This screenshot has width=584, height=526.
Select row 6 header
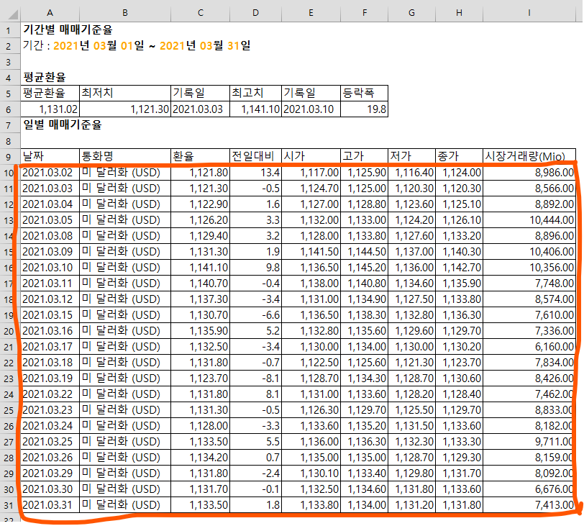click(9, 109)
